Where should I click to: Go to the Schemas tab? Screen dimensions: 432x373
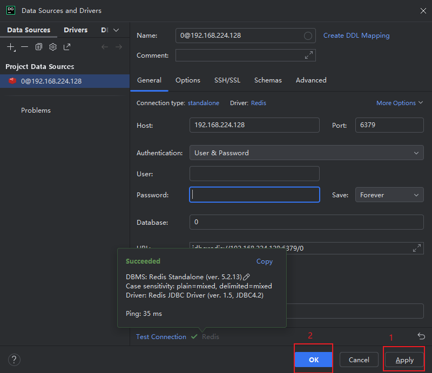[268, 80]
